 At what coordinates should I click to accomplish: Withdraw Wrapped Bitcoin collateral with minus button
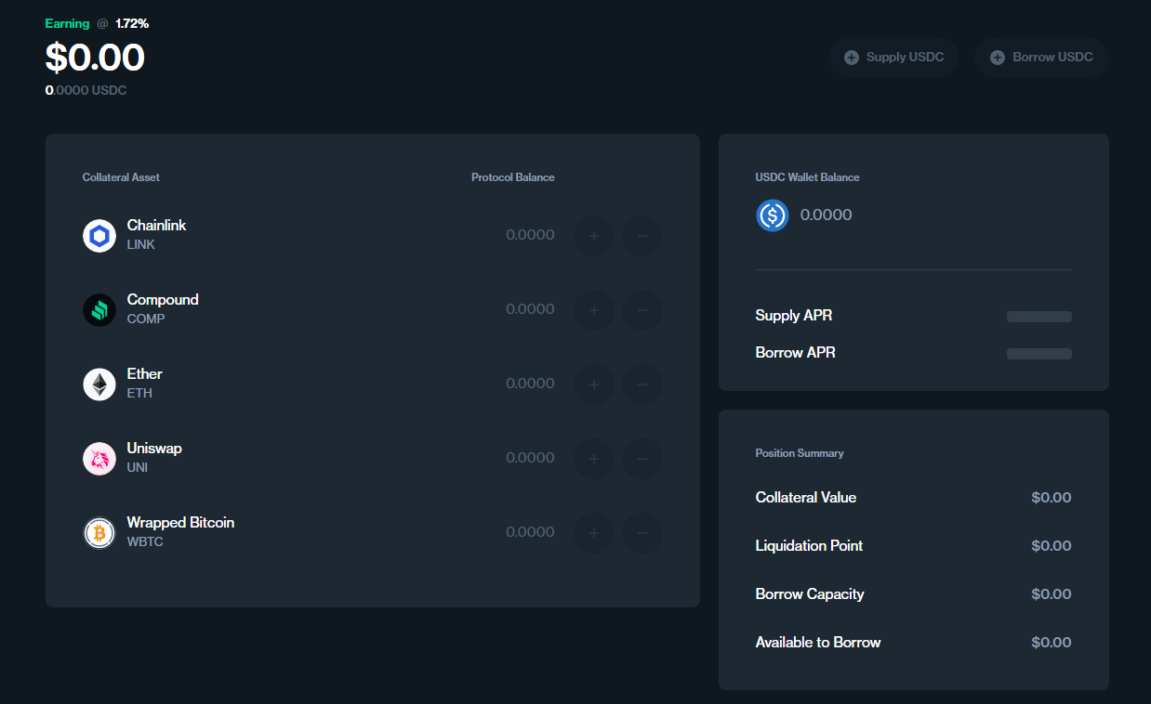[642, 533]
